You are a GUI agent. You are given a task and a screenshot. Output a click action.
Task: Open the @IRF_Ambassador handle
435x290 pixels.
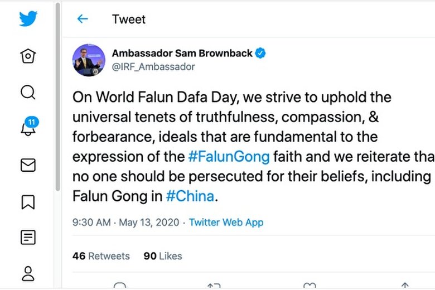(x=153, y=67)
